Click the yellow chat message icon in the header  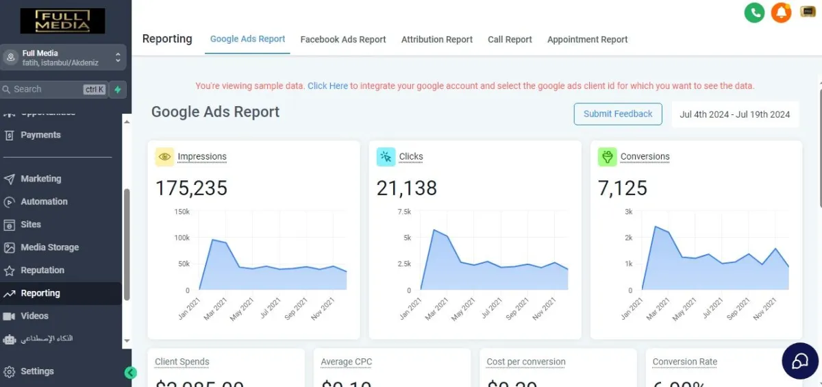pos(808,12)
